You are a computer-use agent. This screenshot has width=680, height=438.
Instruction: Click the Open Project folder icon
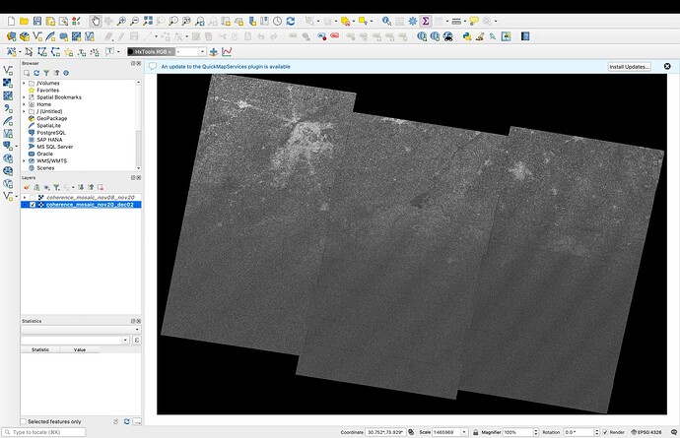pyautogui.click(x=25, y=21)
